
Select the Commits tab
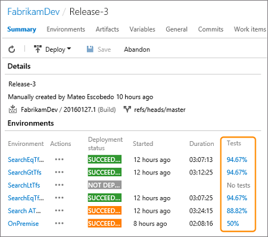pyautogui.click(x=211, y=29)
